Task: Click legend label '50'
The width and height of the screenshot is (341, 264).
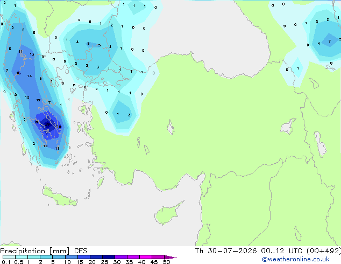Action: click(166, 262)
